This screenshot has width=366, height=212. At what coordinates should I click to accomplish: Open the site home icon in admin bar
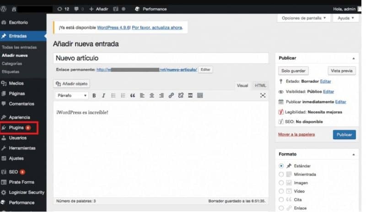14,9
